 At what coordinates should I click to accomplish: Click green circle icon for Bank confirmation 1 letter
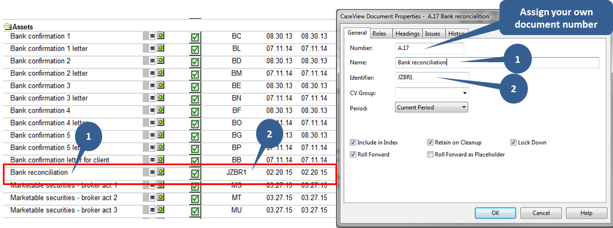[160, 48]
